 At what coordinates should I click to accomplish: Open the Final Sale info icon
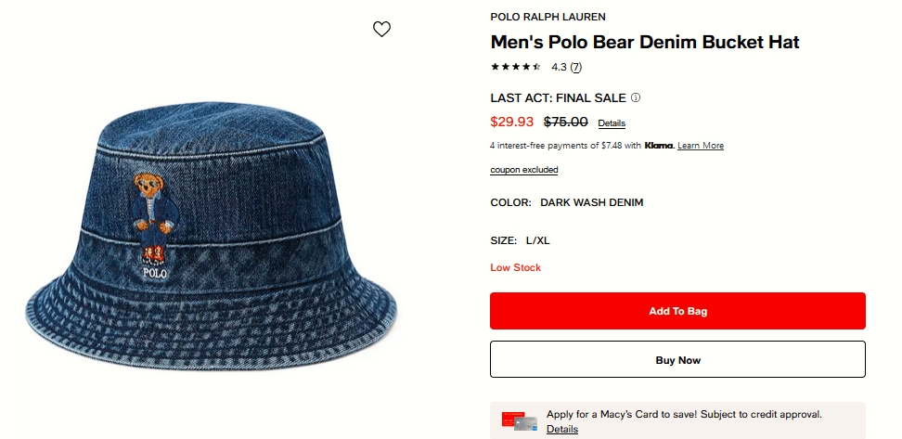(636, 97)
